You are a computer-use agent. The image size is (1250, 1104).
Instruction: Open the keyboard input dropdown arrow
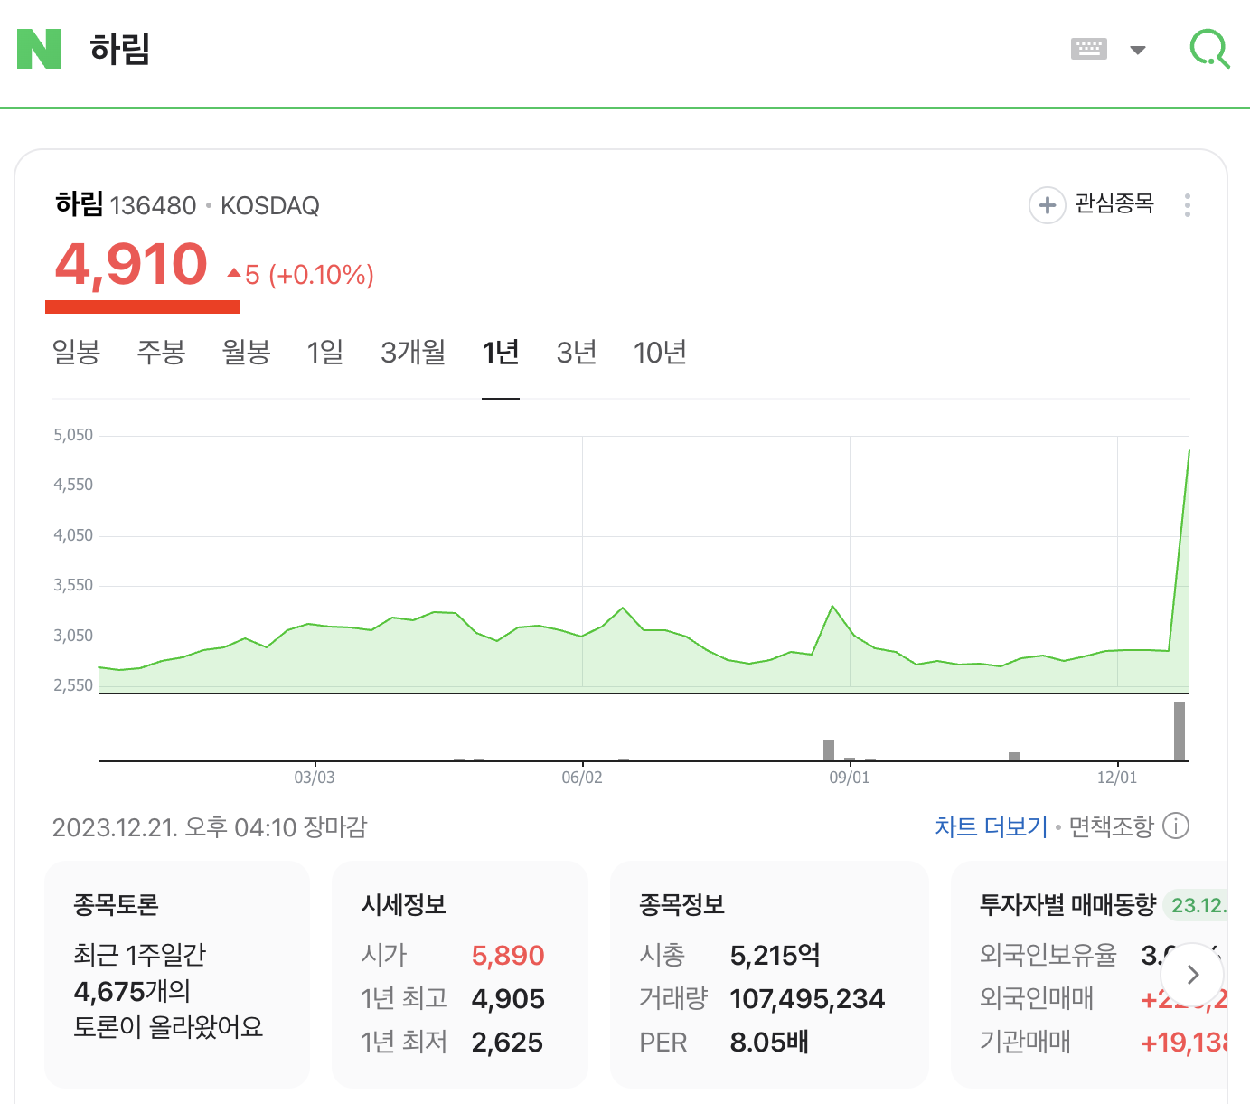[1137, 50]
